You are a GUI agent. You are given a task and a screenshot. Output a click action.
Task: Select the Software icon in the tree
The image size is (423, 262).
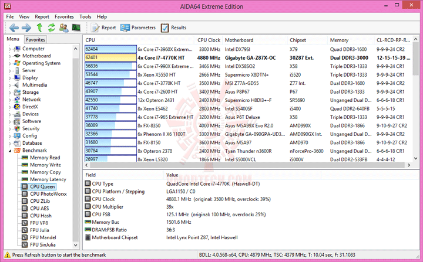[17, 121]
